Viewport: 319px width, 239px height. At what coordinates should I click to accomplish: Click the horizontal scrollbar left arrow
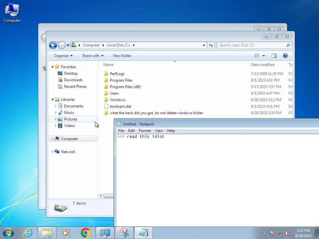pyautogui.click(x=101, y=196)
